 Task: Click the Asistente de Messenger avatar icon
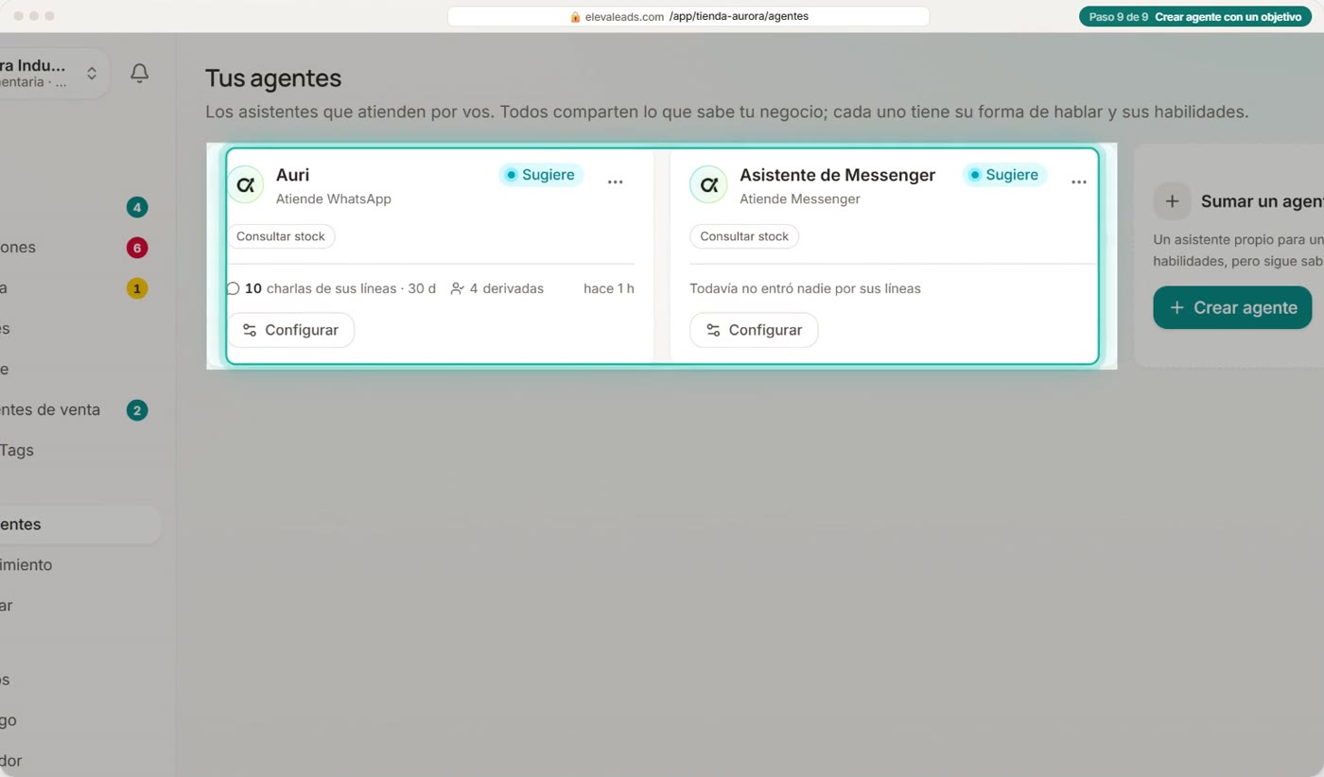click(708, 184)
